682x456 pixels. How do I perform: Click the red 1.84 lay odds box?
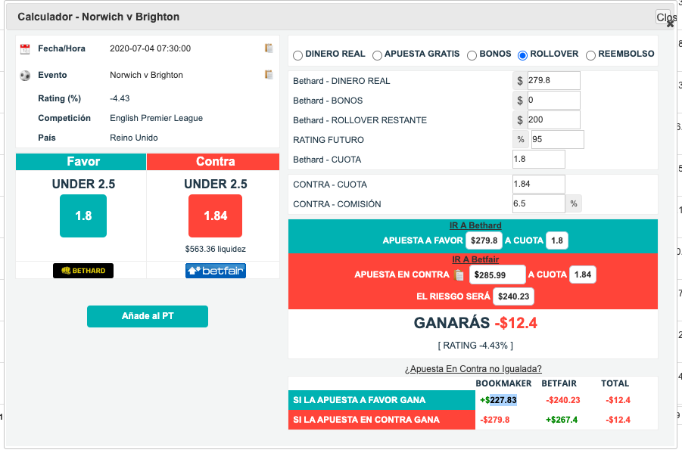tap(215, 216)
